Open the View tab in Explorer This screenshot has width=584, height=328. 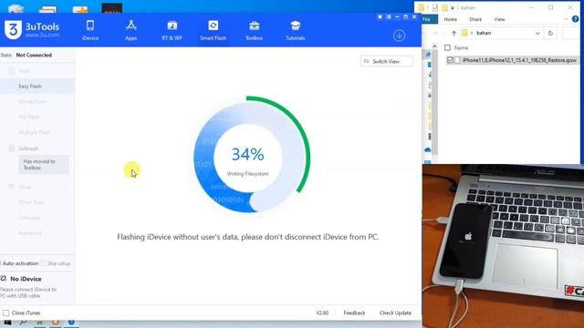point(499,19)
